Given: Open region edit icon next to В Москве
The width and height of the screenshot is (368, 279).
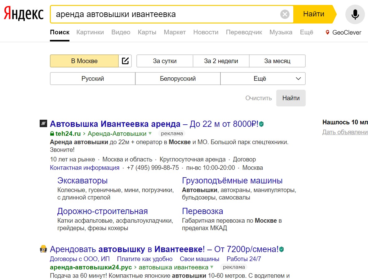Looking at the screenshot, I should [x=125, y=61].
